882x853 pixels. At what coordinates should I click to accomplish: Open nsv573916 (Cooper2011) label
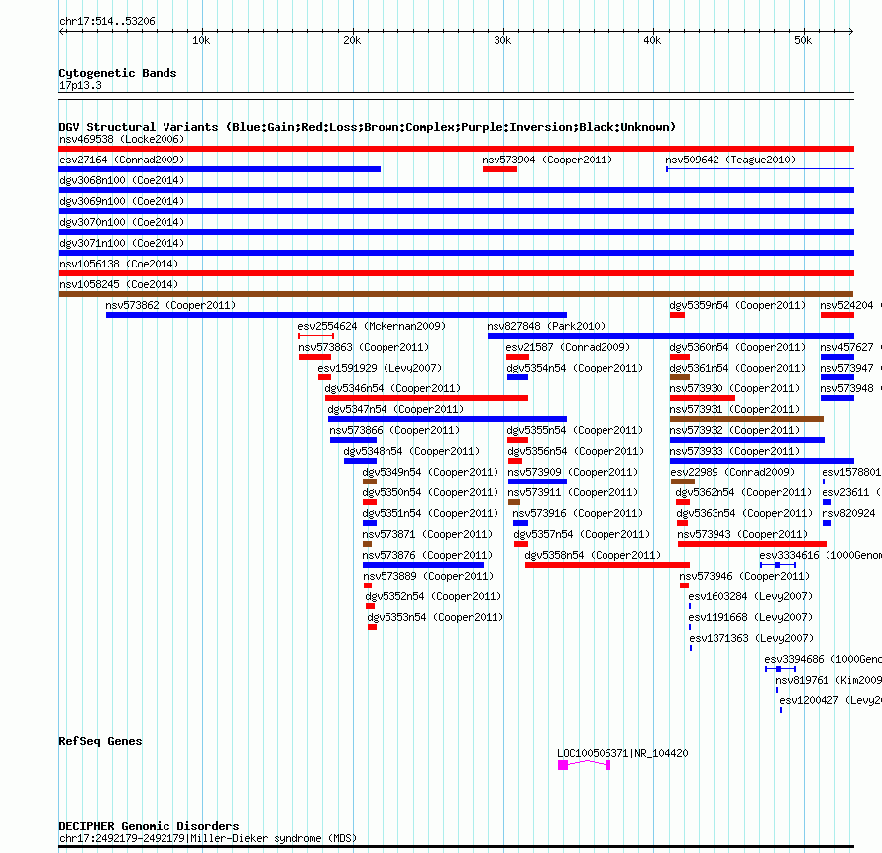pos(578,513)
